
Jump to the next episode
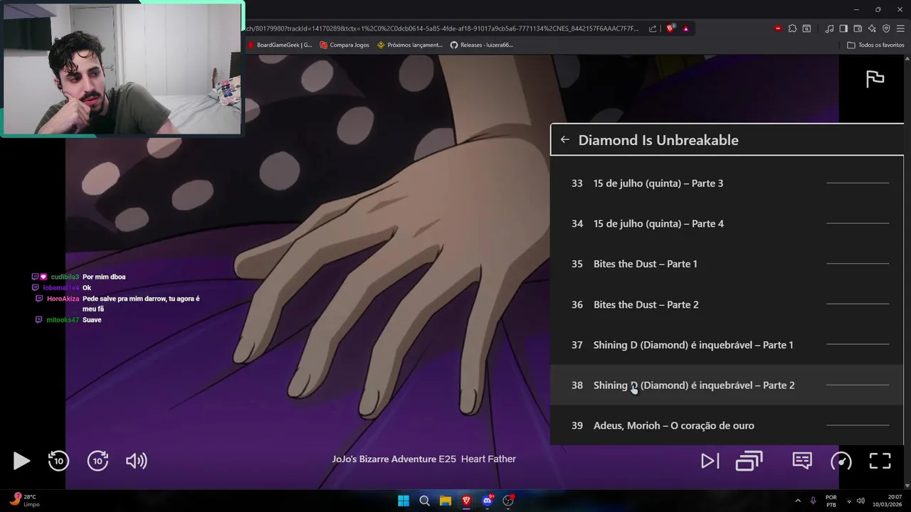point(710,461)
